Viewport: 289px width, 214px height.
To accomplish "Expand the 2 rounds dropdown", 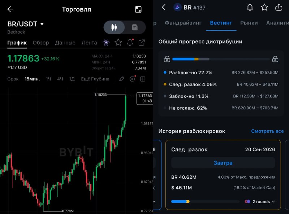I will click(260, 202).
